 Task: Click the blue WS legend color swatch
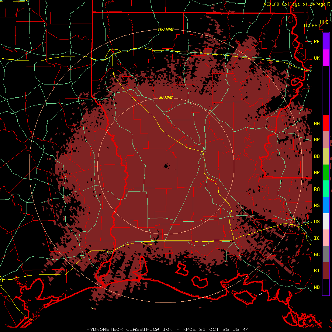pos(326,205)
